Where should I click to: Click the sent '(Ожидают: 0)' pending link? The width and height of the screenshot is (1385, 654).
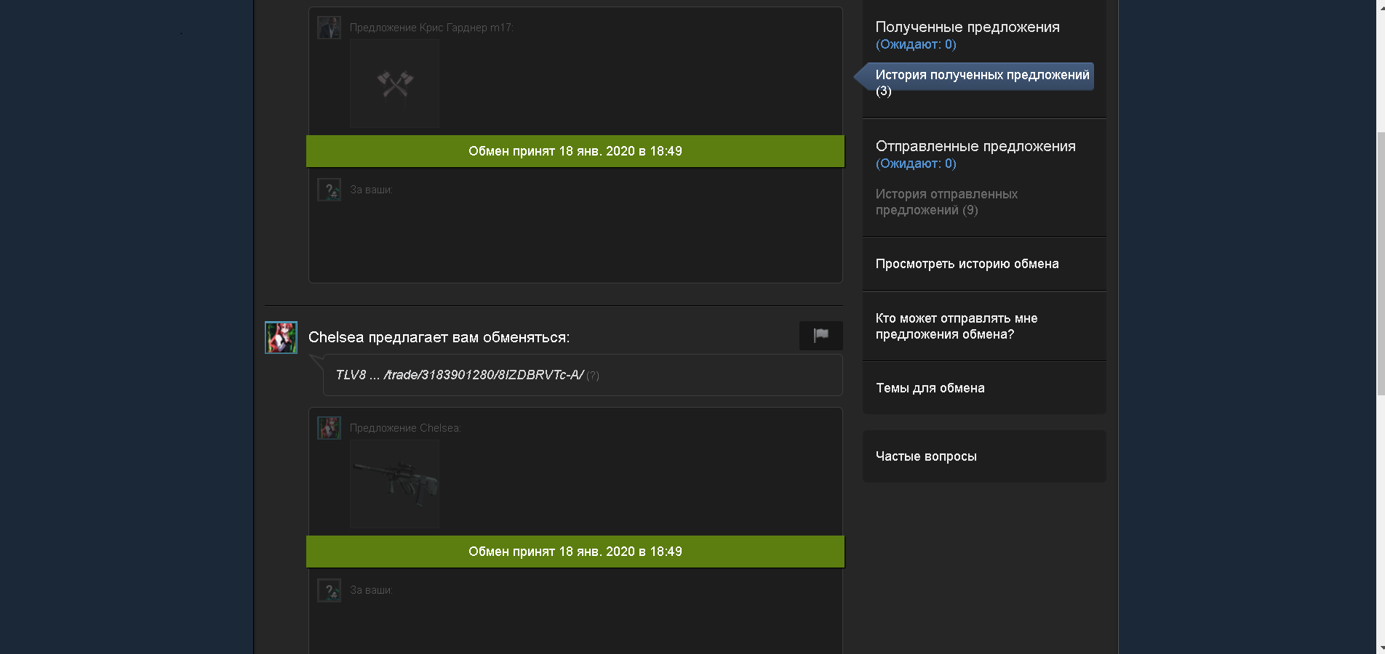[916, 163]
